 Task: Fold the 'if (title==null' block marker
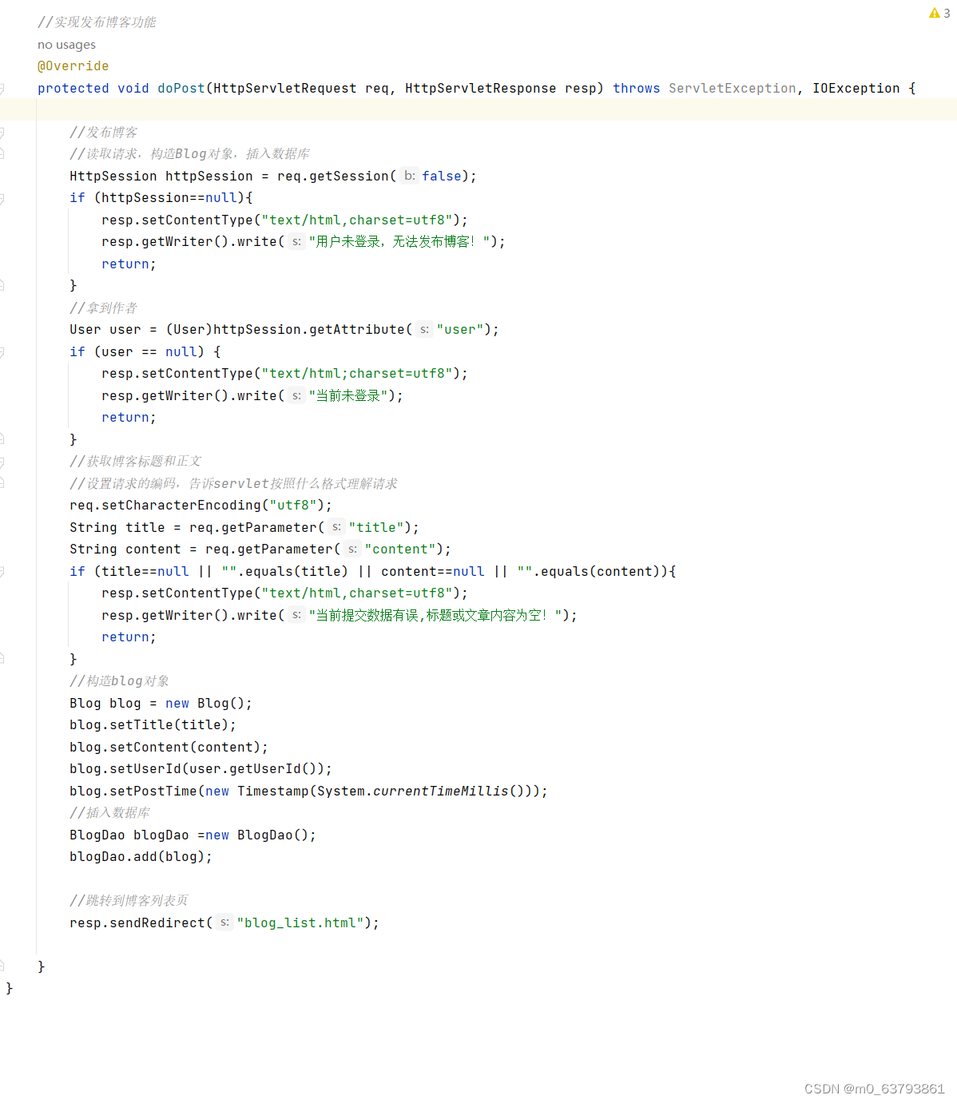(2, 572)
